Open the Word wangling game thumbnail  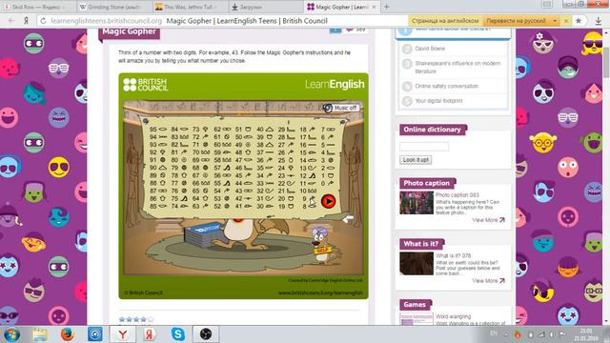pyautogui.click(x=417, y=319)
